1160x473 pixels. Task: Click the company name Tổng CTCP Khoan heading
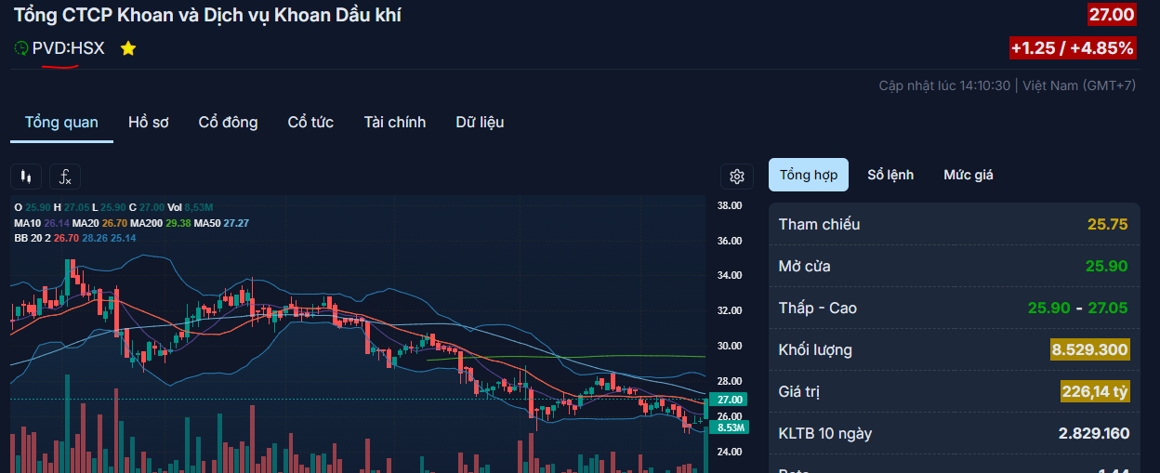pos(208,15)
